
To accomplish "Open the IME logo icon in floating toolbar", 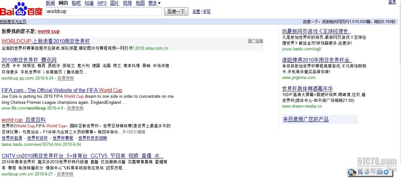I will pyautogui.click(x=352, y=172).
